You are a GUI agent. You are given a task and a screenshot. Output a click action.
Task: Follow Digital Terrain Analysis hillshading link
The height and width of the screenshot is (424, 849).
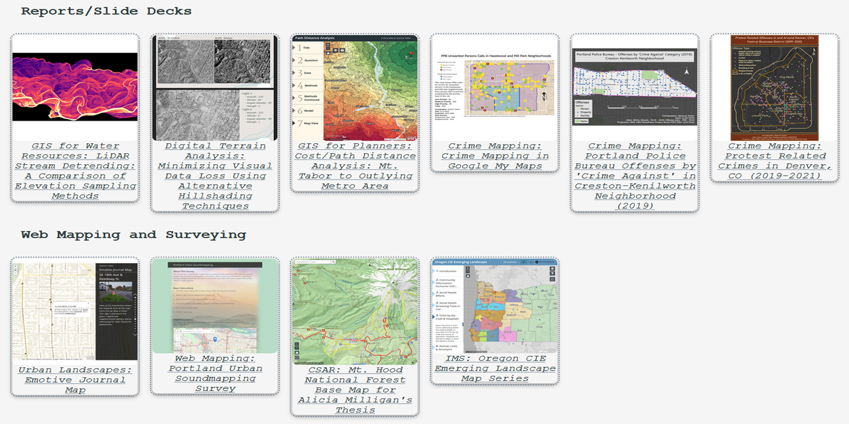pos(215,176)
